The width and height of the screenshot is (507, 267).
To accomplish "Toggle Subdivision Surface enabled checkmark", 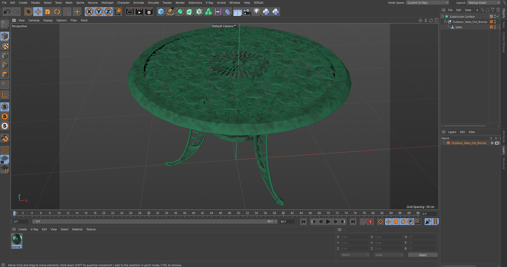I will pos(497,16).
